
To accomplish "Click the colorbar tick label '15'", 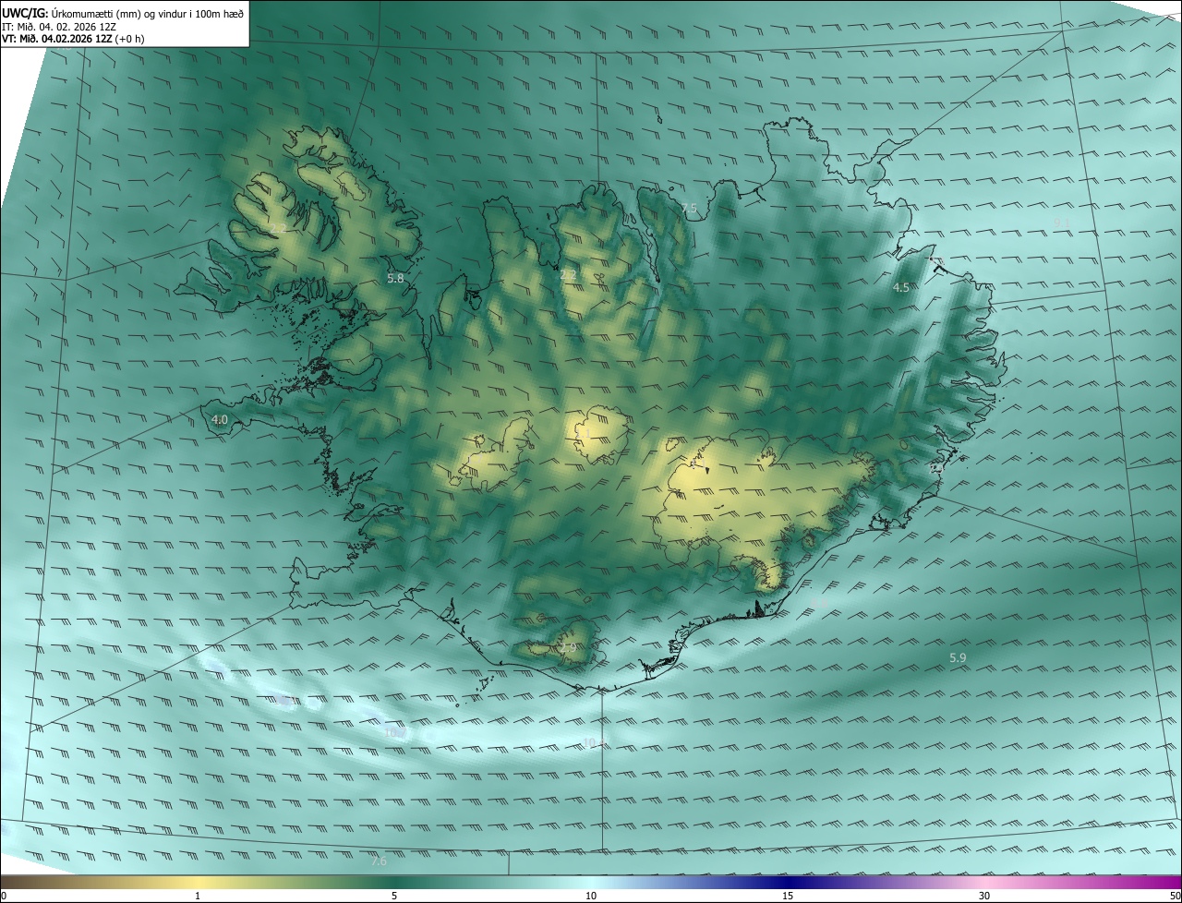I will (x=788, y=896).
